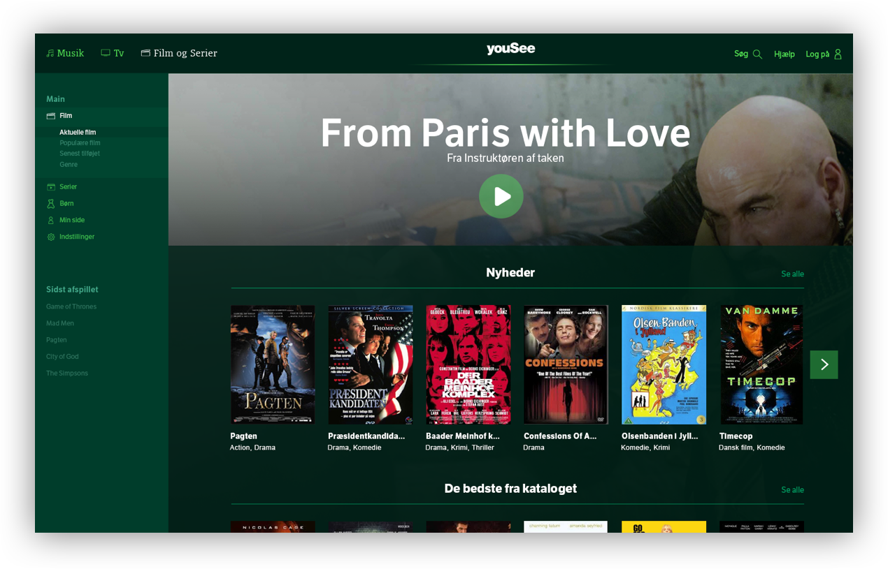
Task: Play From Paris with Love
Action: point(501,196)
